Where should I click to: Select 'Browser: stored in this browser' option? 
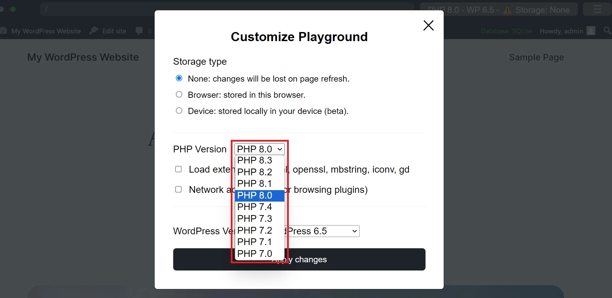coord(179,94)
